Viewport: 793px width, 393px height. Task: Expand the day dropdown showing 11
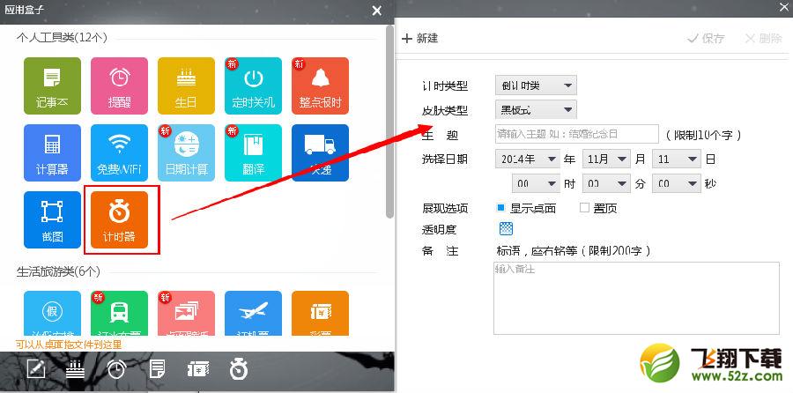click(676, 159)
